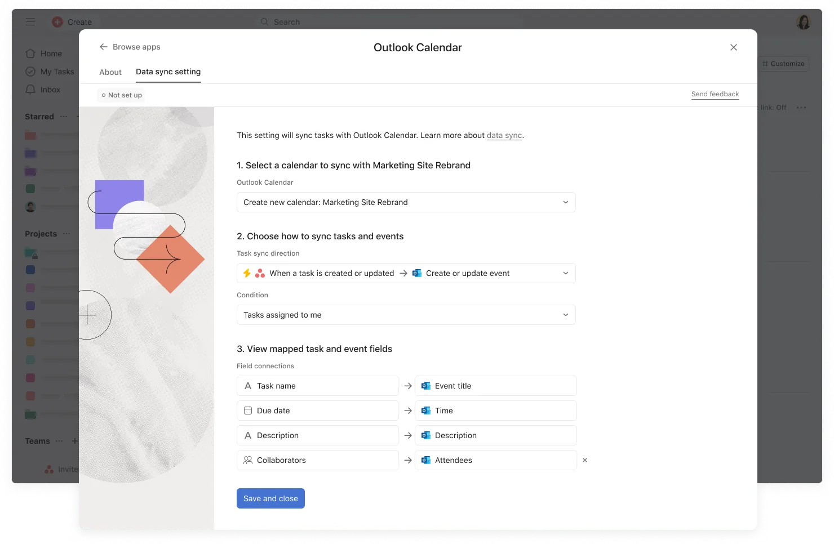834x544 pixels.
Task: Click the Task name field connection
Action: (x=318, y=386)
